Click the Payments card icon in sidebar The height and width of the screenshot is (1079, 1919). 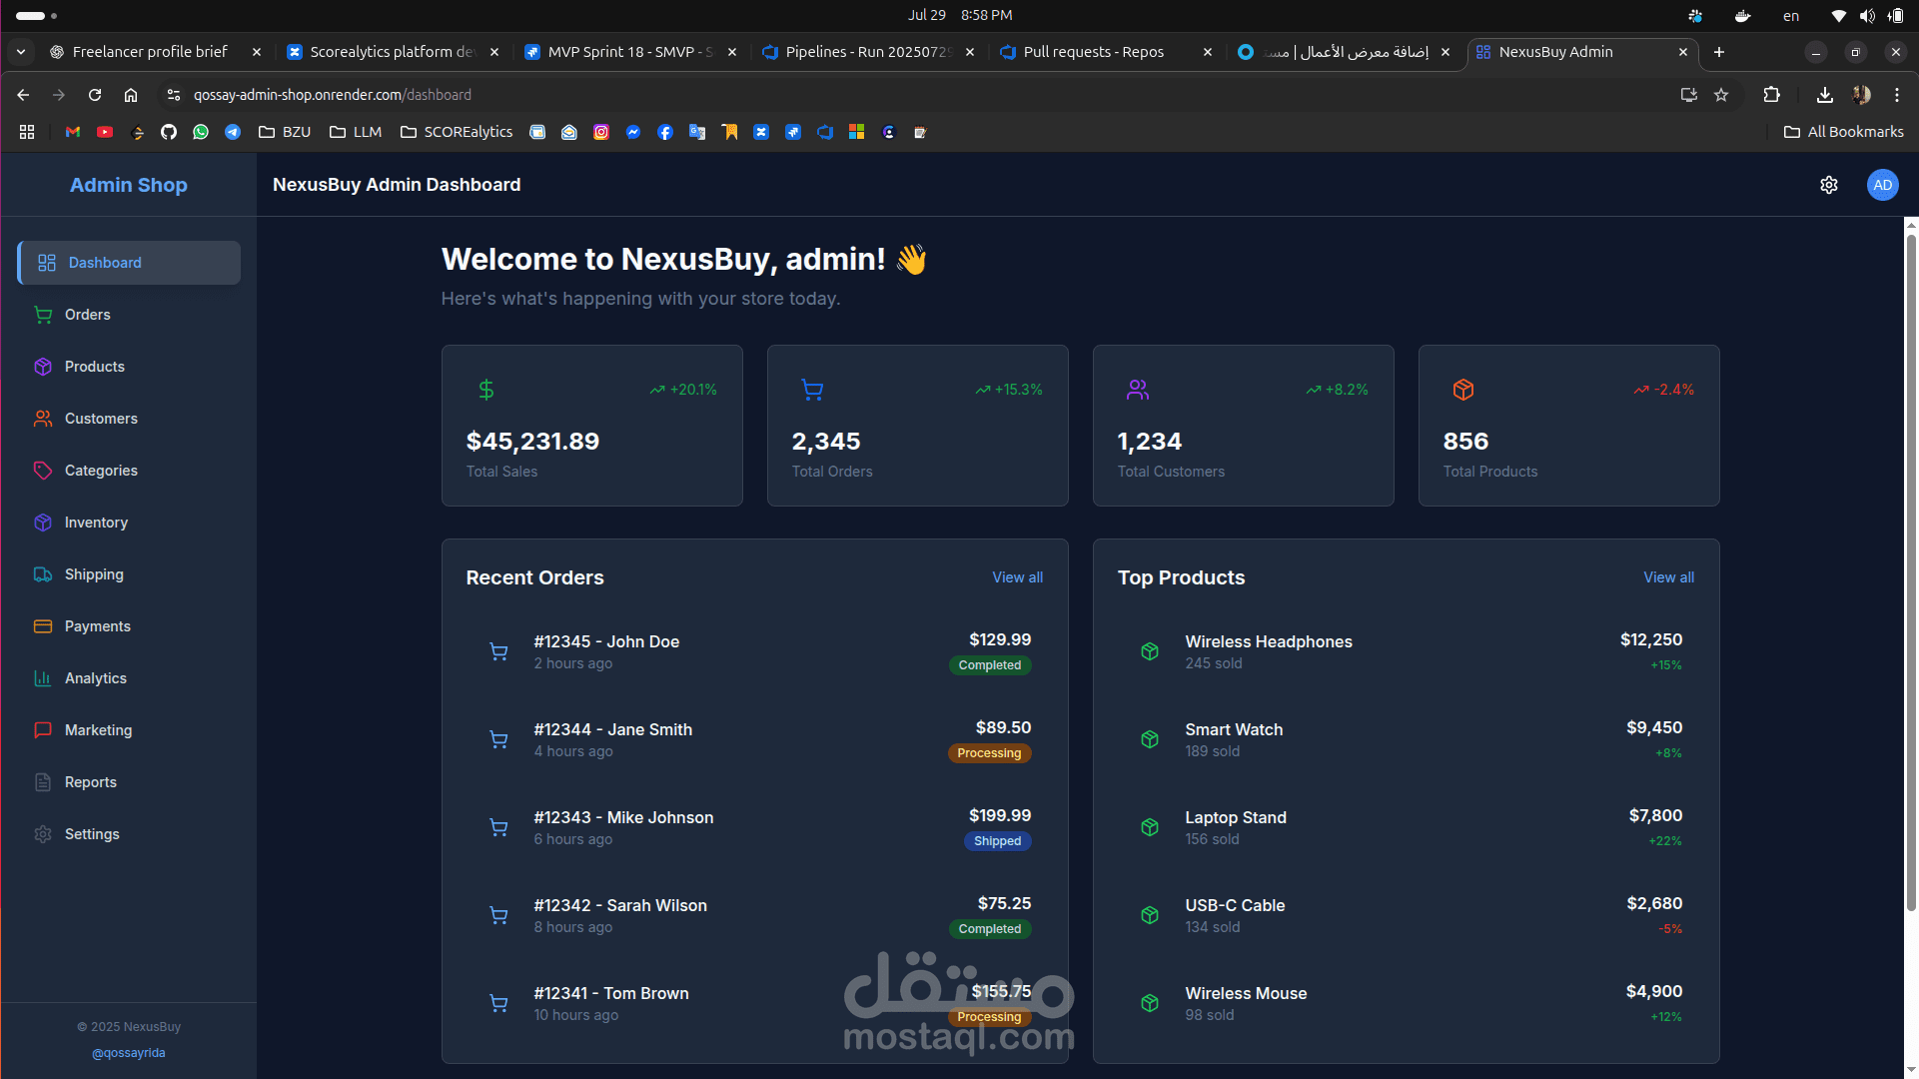coord(43,626)
